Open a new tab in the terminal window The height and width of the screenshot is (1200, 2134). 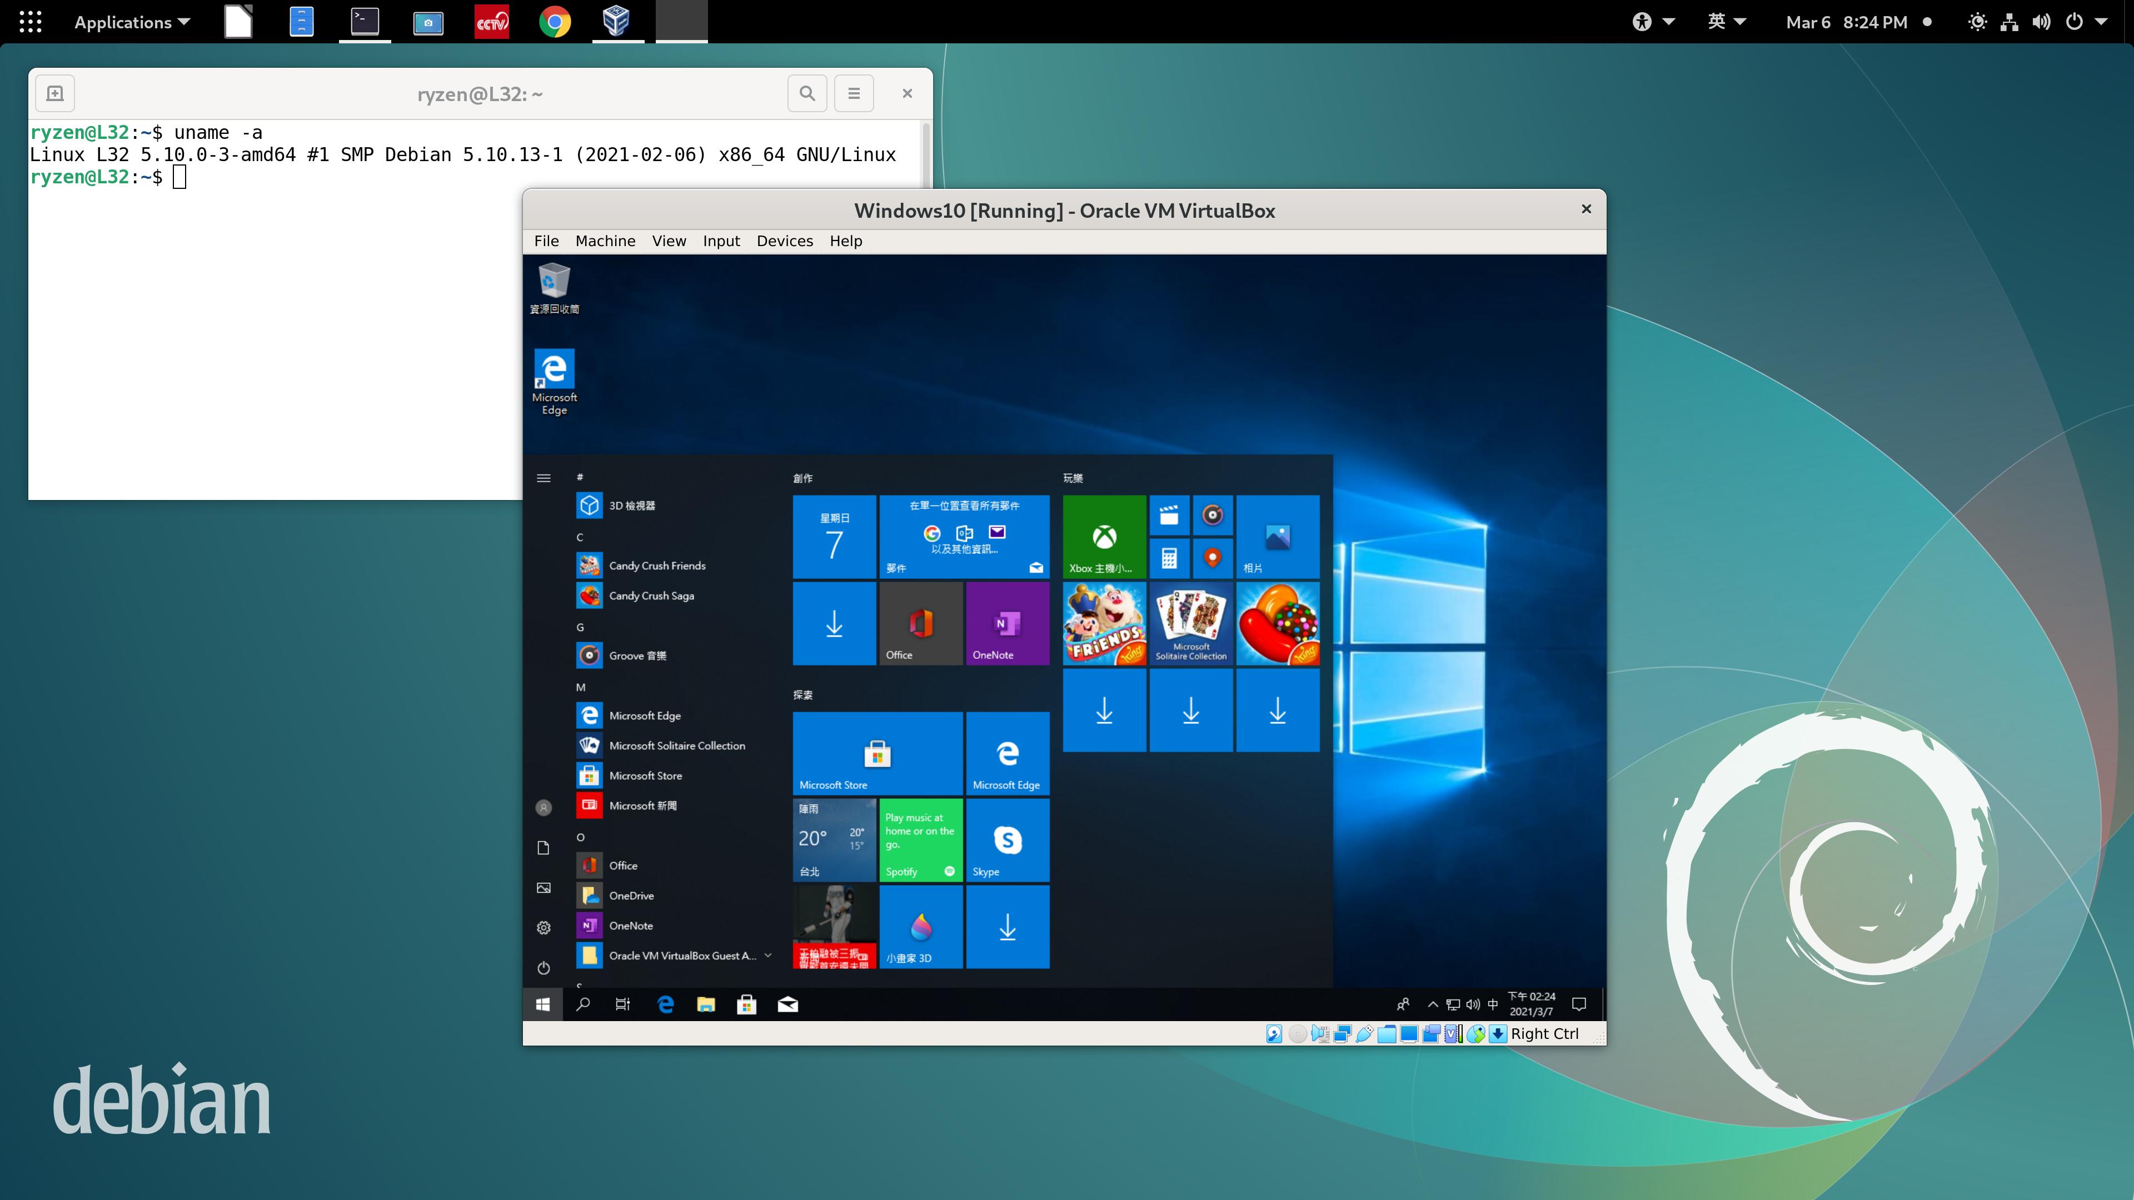point(54,93)
